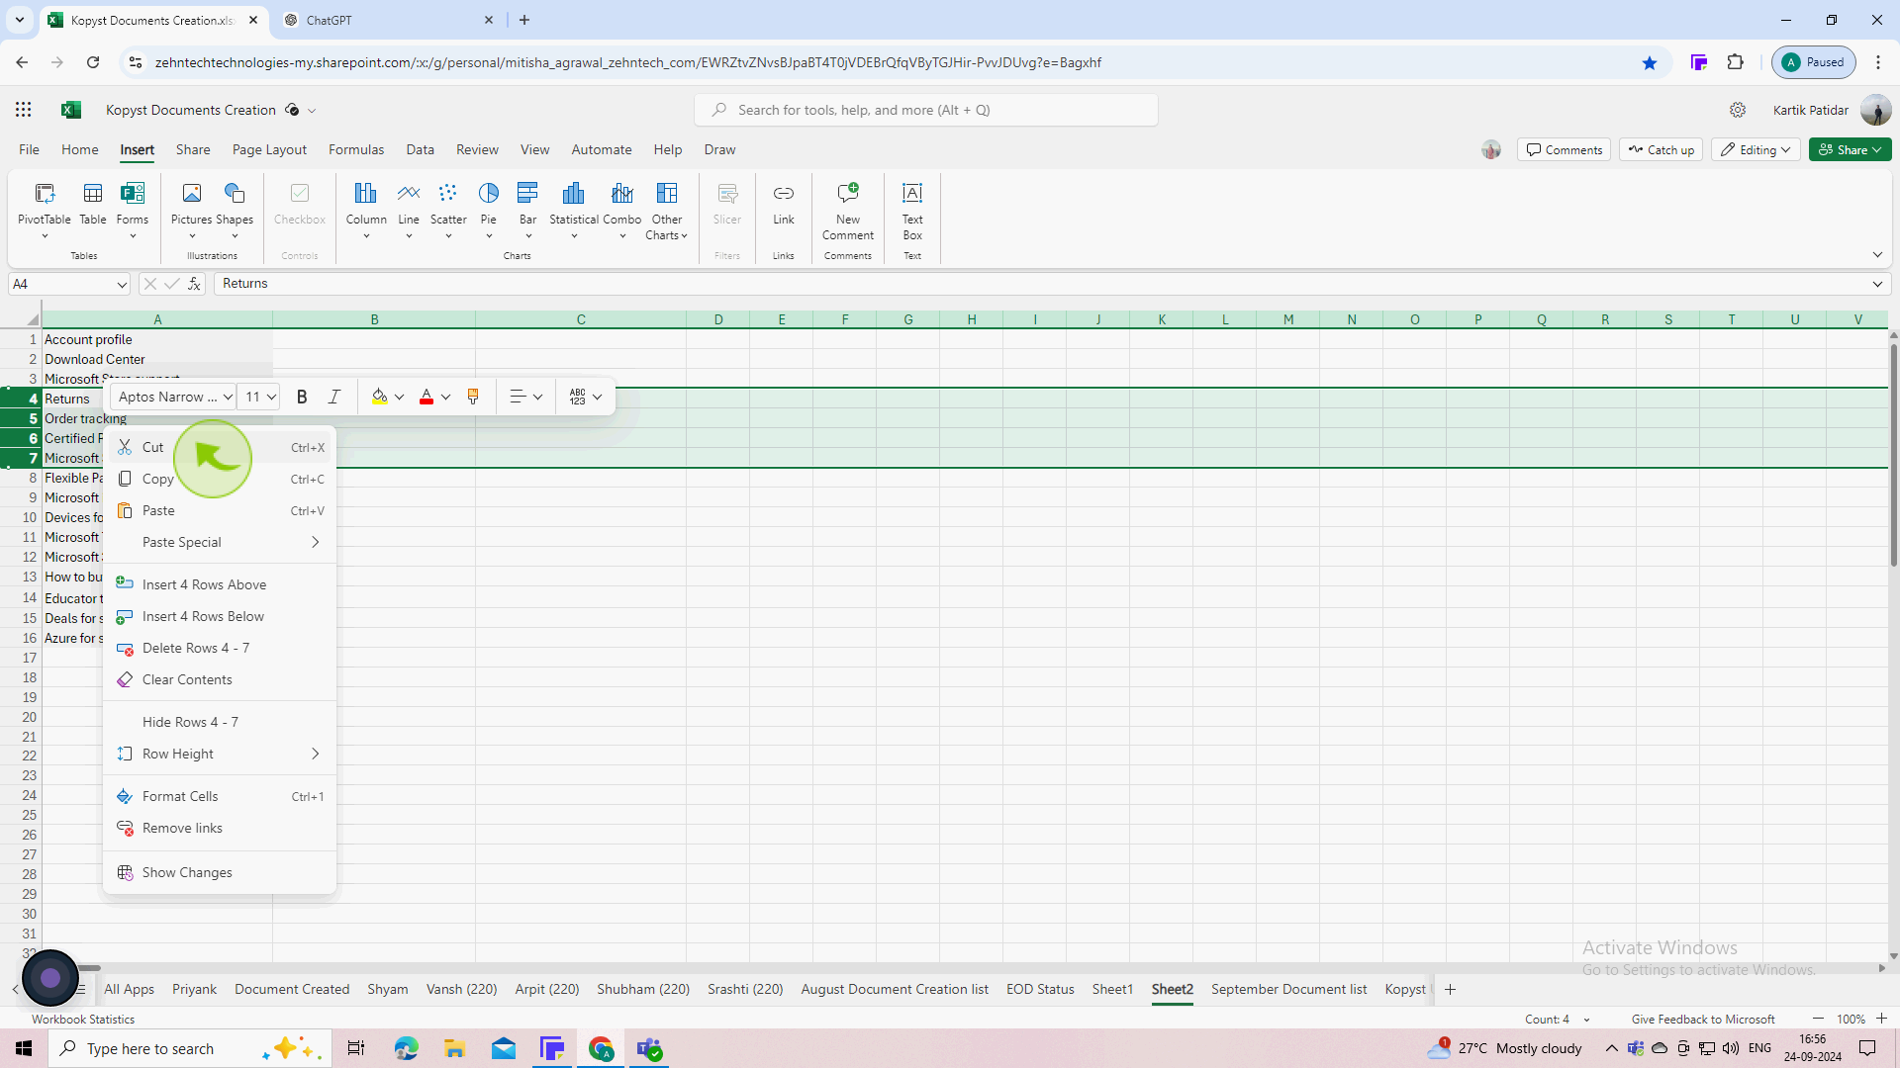Click the Table icon in ribbon

[x=93, y=204]
